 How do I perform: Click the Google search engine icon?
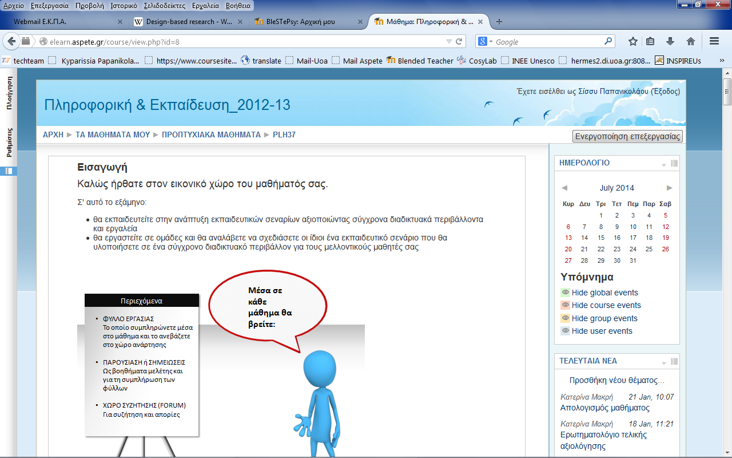tap(482, 42)
